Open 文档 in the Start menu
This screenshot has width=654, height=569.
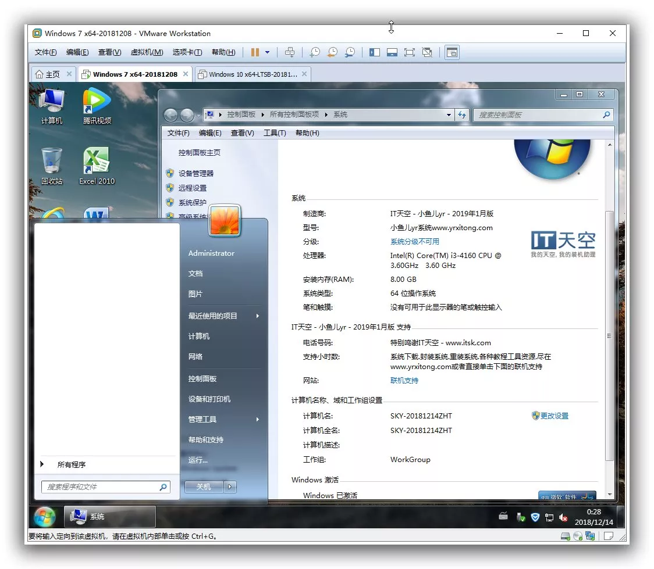click(x=195, y=274)
